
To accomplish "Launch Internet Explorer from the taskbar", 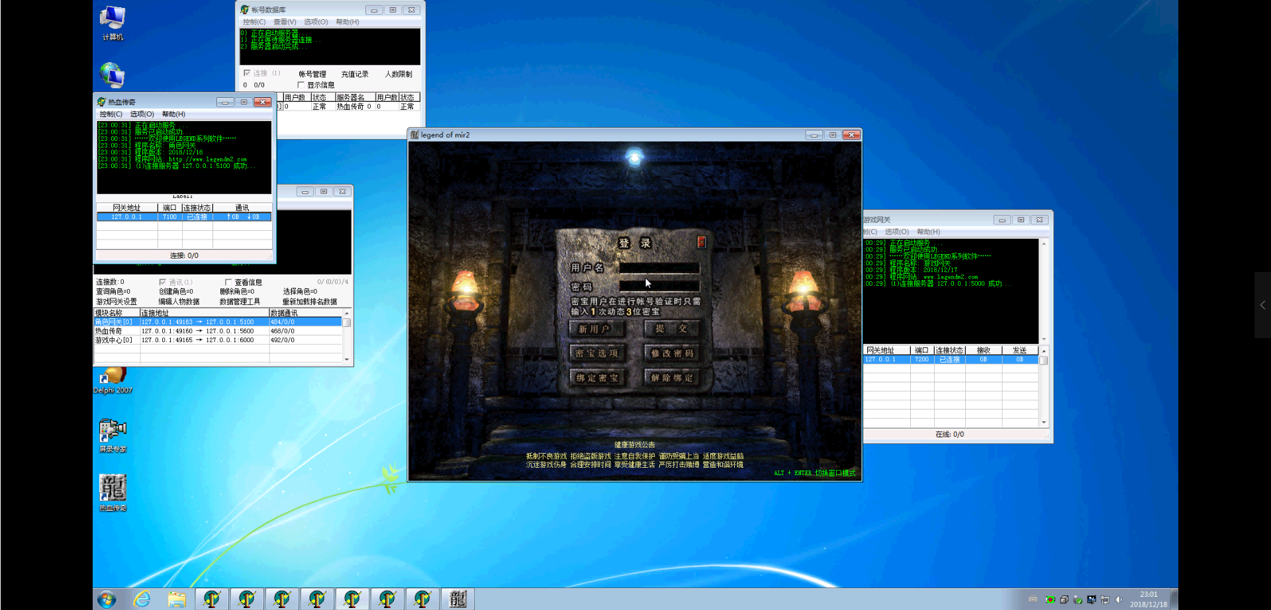I will coord(142,599).
